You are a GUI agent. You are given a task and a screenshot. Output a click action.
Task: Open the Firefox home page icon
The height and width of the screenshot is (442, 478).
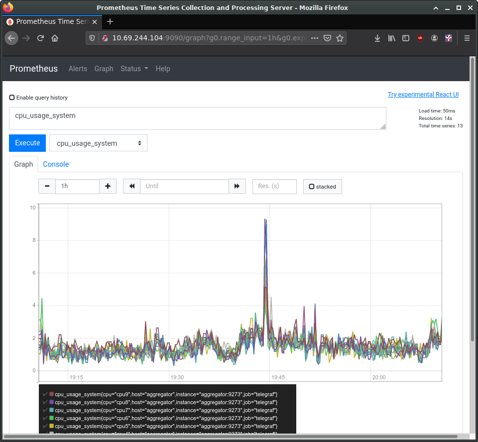point(55,38)
